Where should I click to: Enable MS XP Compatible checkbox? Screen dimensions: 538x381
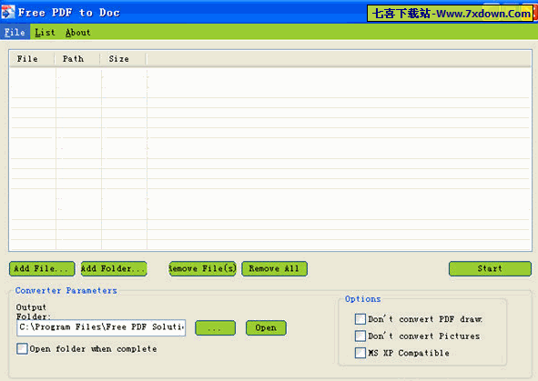[x=360, y=353]
